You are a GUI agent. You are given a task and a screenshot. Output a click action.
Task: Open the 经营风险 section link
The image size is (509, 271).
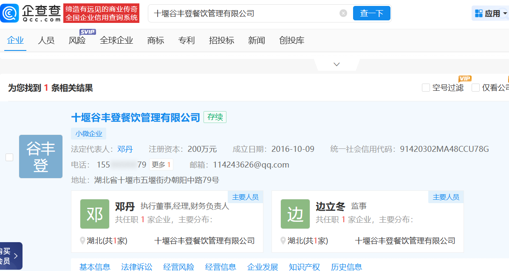[178, 267]
